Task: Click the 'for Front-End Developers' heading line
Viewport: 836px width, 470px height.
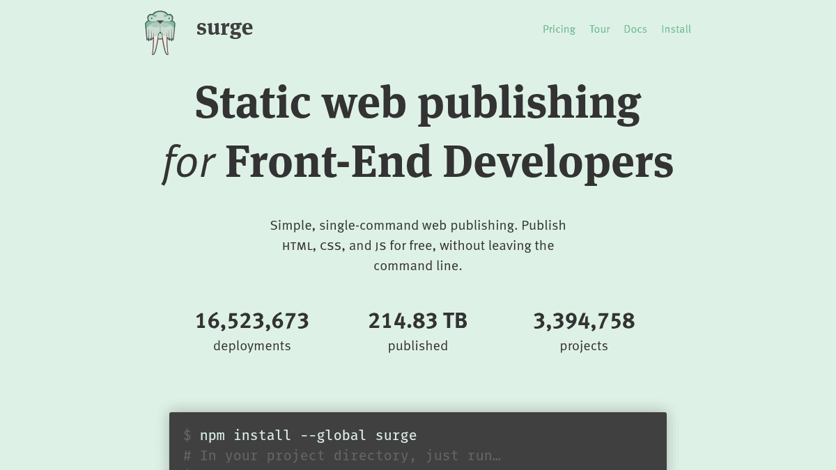Action: coord(418,162)
